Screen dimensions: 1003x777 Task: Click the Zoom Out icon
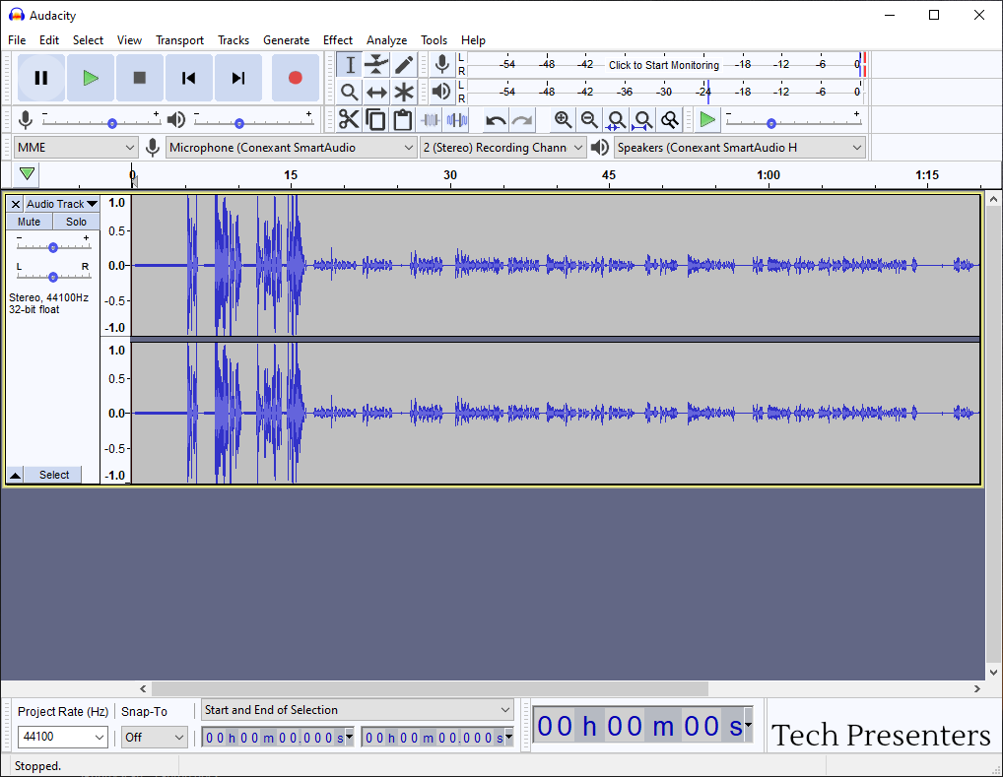tap(589, 119)
